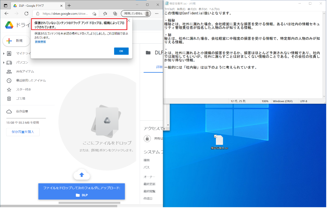Click the profile avatar icon in Edge
Image resolution: width=327 pixels, height=208 pixels.
coord(147,13)
